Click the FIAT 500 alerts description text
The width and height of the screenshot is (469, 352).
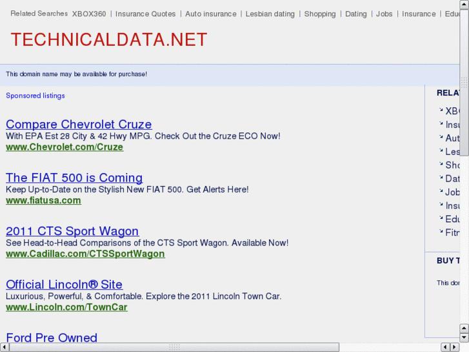tap(127, 189)
